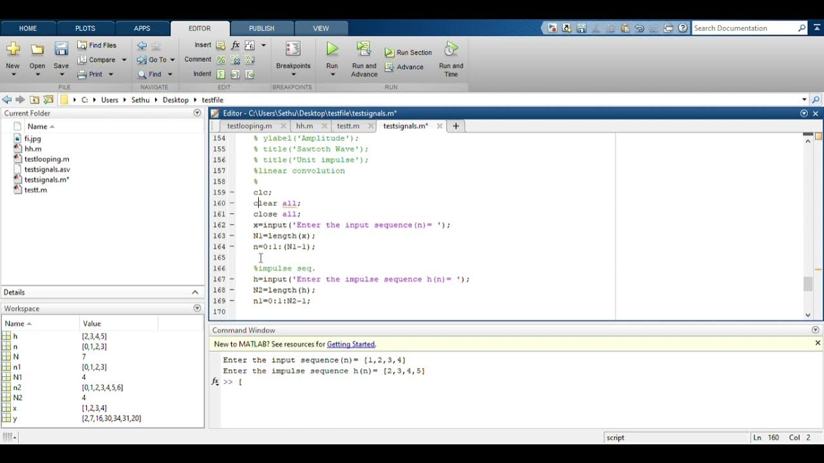
Task: Dismiss the New to MATLAB banner
Action: 818,343
